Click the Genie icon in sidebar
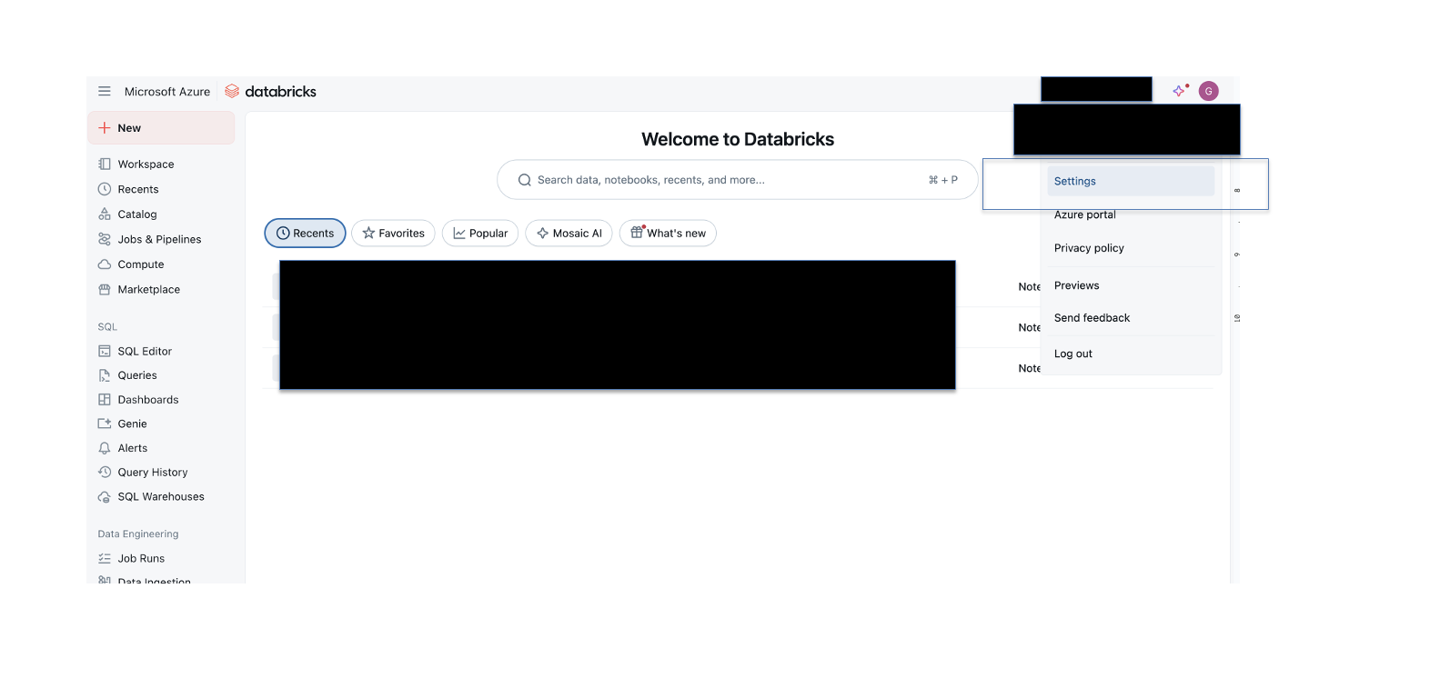Viewport: 1430px width, 678px height. pyautogui.click(x=105, y=424)
